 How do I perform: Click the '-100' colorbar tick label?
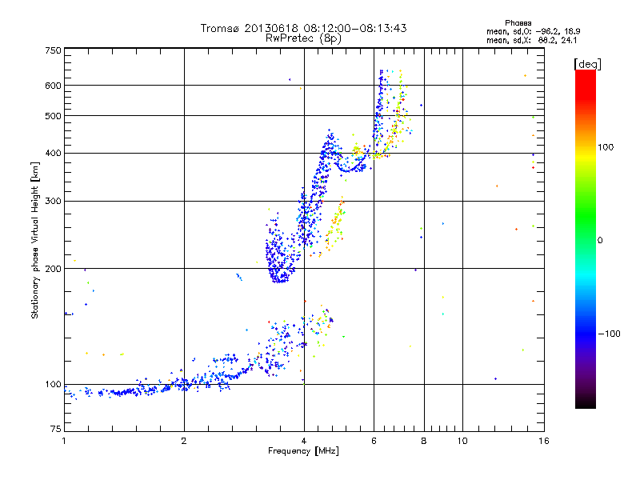coord(609,334)
